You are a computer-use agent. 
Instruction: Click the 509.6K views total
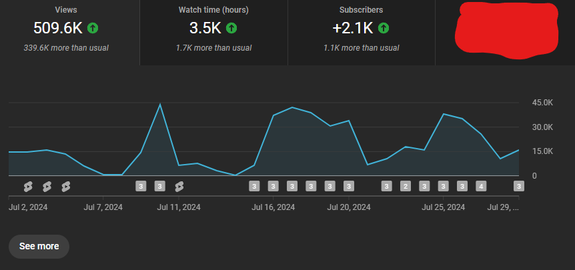pyautogui.click(x=58, y=28)
